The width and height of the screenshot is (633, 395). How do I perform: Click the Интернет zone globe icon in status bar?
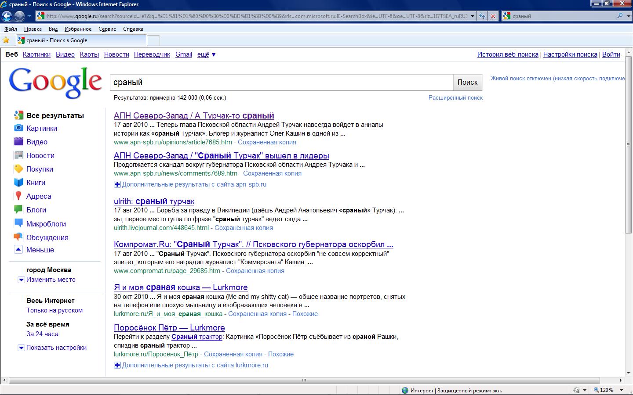click(x=405, y=390)
